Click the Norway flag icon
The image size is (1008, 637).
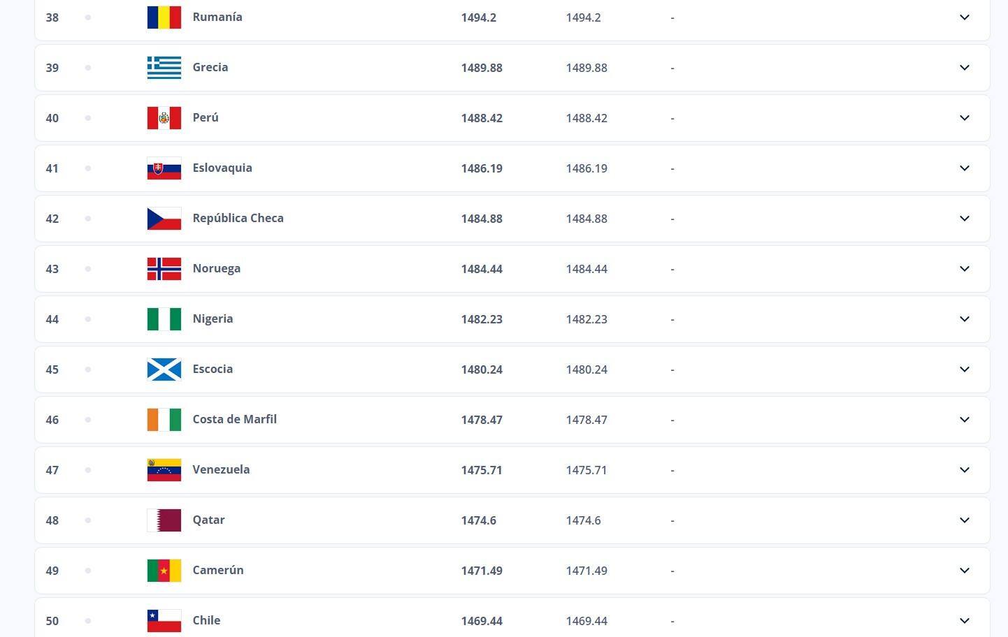(x=164, y=268)
